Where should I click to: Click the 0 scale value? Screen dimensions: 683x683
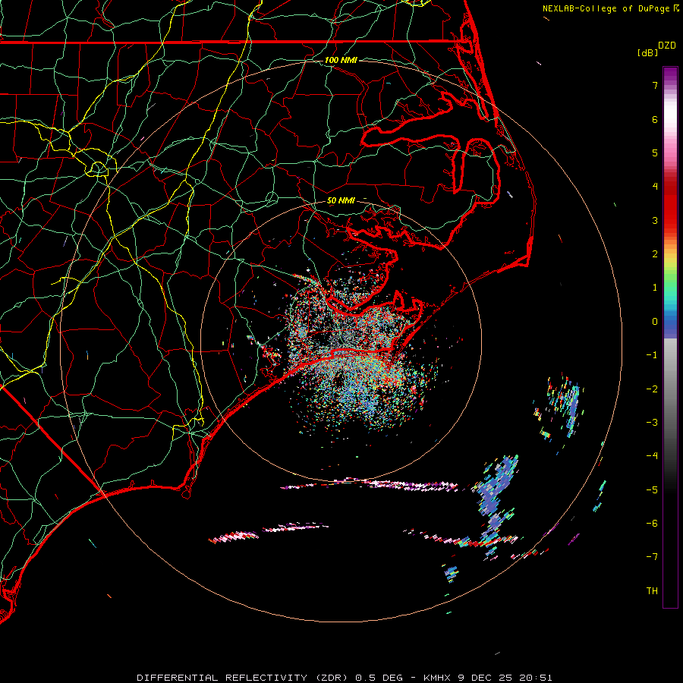click(x=655, y=322)
